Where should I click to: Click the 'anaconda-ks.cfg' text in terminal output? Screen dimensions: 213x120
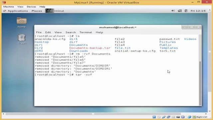[x=50, y=39]
